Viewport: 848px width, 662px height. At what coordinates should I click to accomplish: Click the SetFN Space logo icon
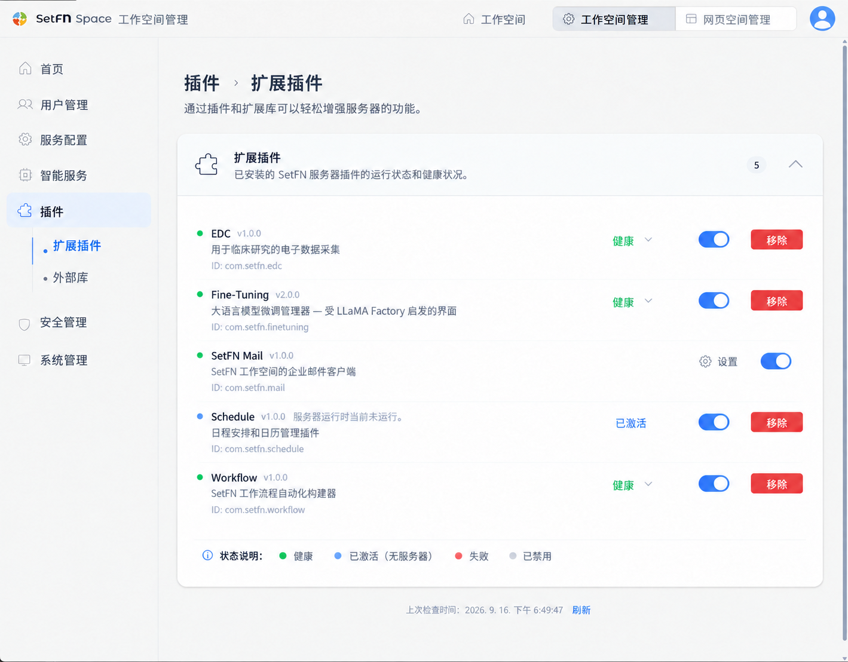pyautogui.click(x=20, y=19)
